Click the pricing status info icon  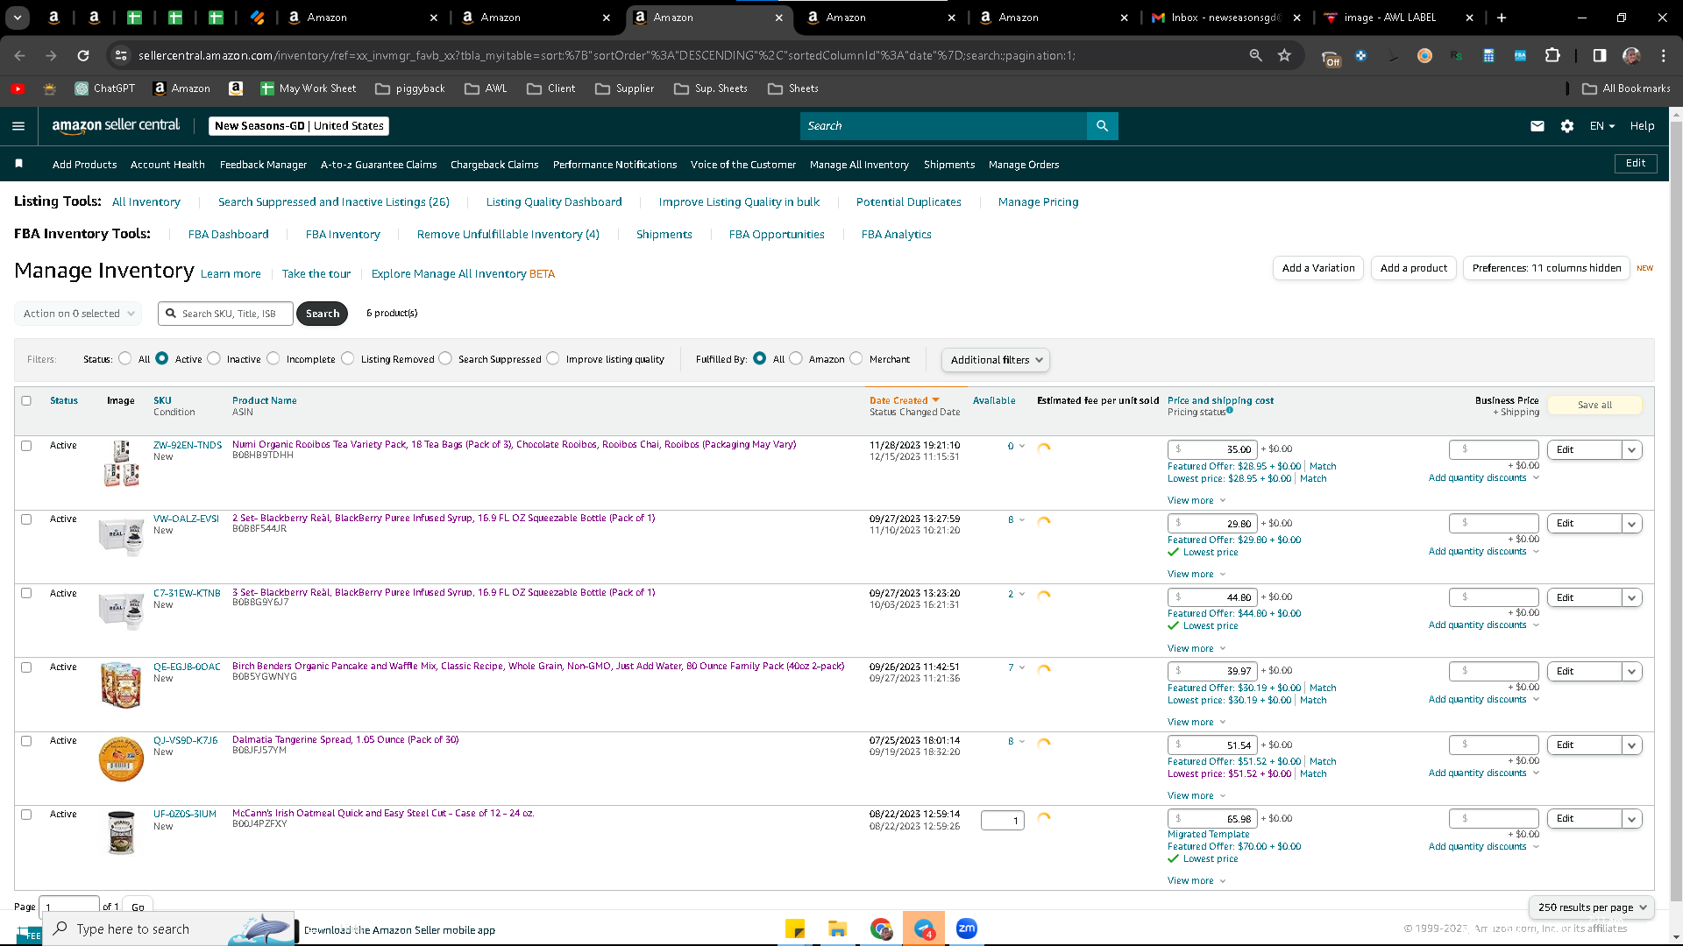1230,410
